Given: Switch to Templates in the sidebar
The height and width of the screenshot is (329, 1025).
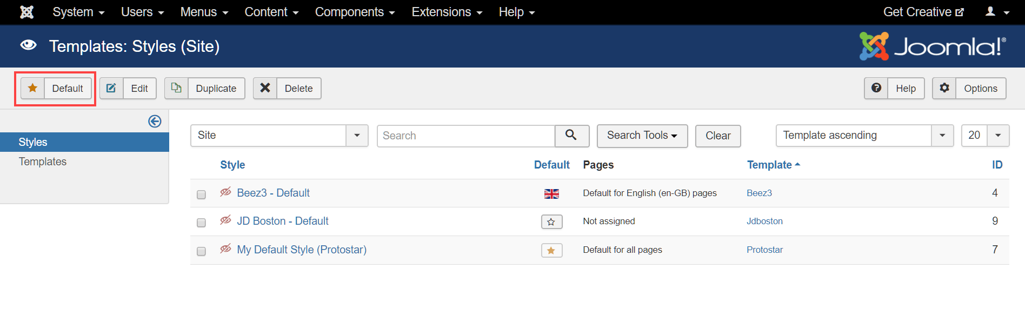Looking at the screenshot, I should [x=43, y=162].
